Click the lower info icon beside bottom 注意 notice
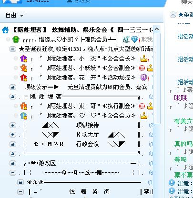Image resolution: width=193 pixels, height=198 pixels. tap(172, 191)
